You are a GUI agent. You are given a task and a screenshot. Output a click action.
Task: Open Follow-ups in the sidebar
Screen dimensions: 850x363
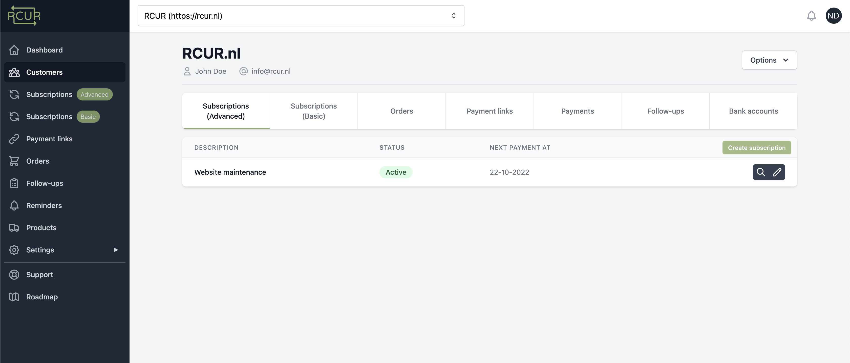(65, 183)
